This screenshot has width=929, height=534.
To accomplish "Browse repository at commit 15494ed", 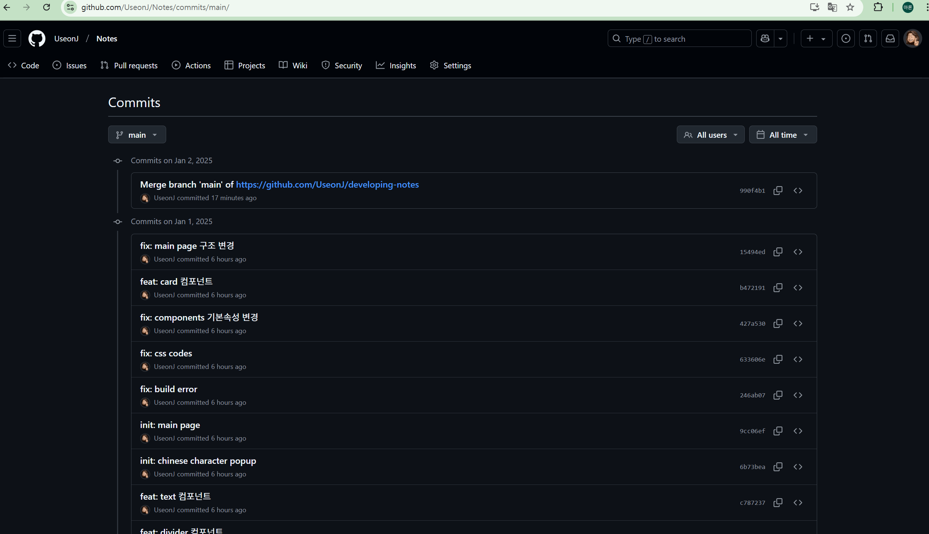I will (798, 252).
